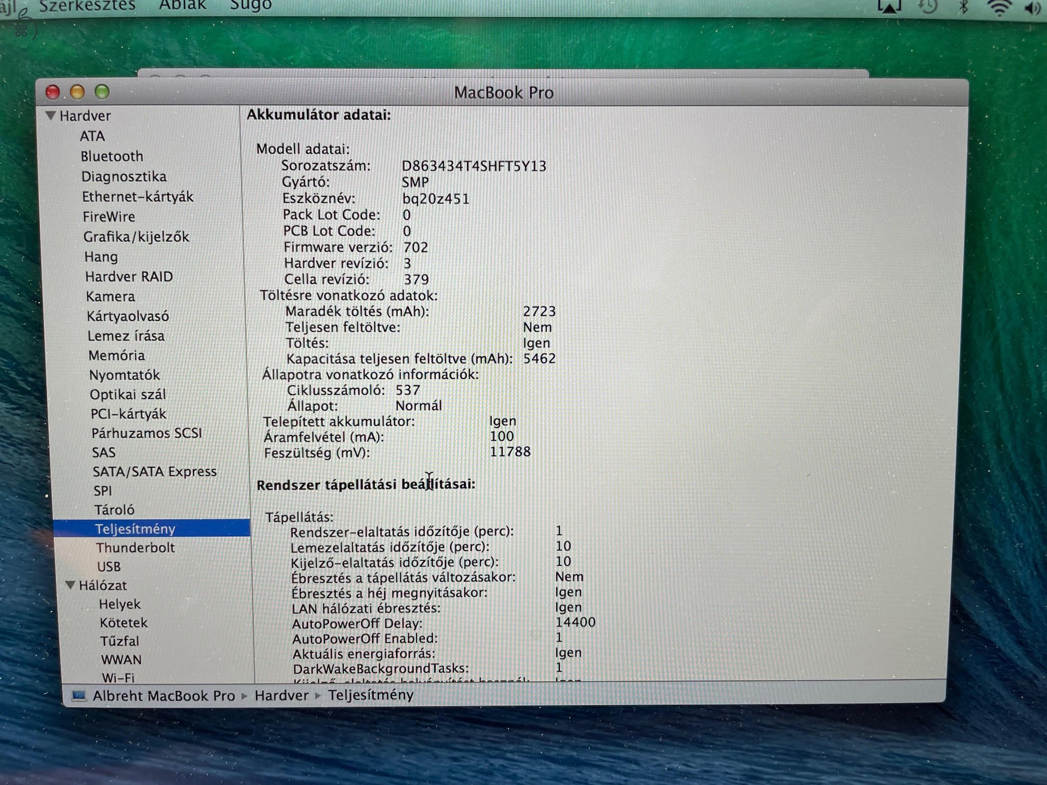Image resolution: width=1047 pixels, height=785 pixels.
Task: Select Kötetek under Hálózat
Action: 124,622
